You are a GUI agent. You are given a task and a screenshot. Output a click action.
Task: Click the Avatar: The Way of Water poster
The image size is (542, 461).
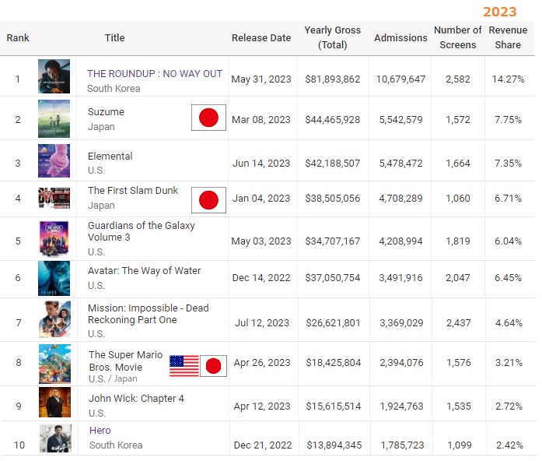click(54, 278)
